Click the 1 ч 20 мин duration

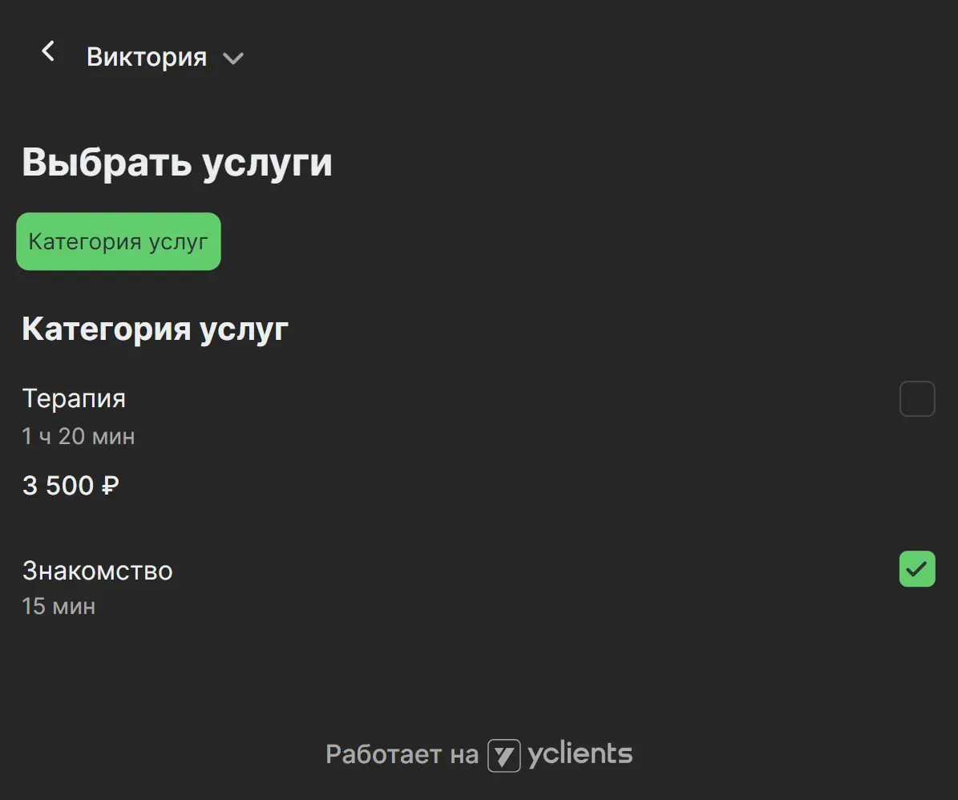tap(79, 437)
